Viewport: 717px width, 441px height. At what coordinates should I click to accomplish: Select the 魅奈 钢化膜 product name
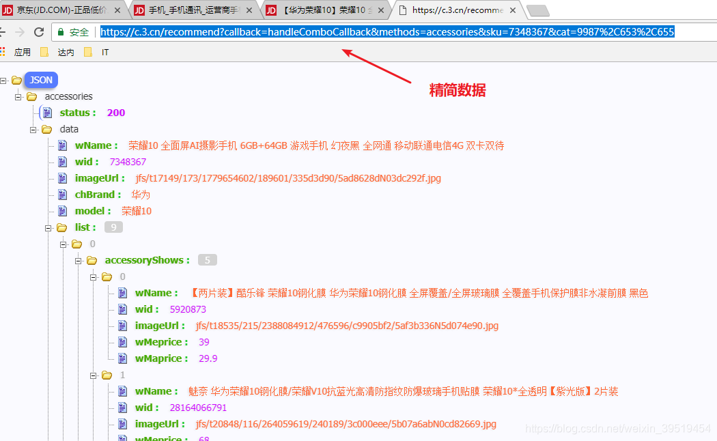(x=404, y=391)
